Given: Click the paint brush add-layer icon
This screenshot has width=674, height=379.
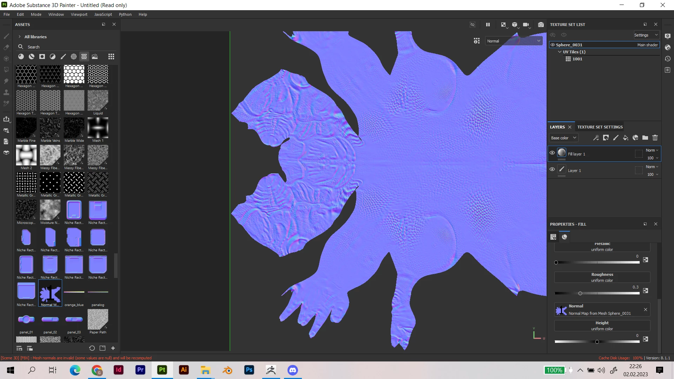Looking at the screenshot, I should [x=616, y=138].
